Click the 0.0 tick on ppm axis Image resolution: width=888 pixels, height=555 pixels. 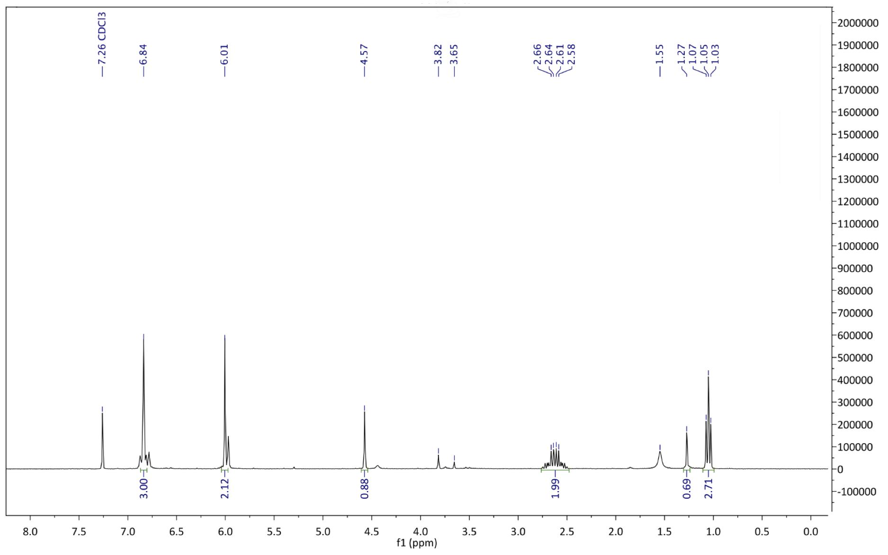pyautogui.click(x=811, y=531)
